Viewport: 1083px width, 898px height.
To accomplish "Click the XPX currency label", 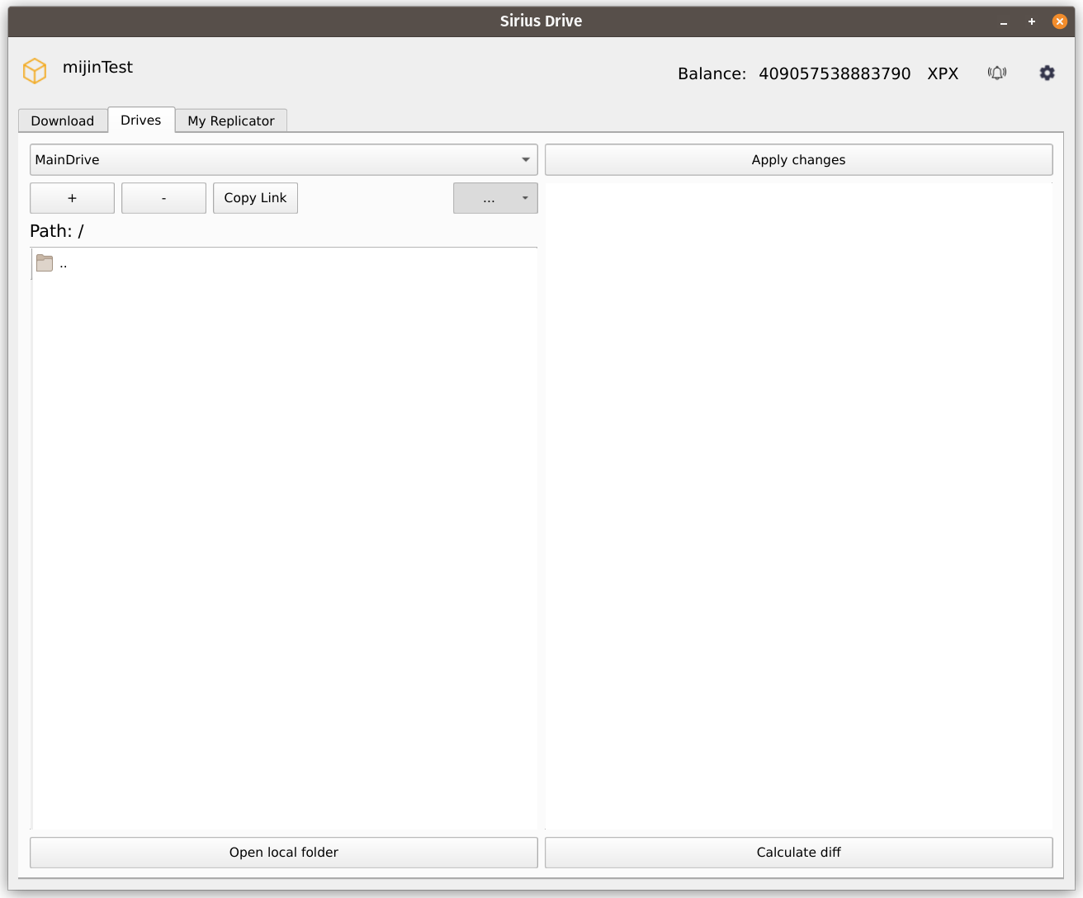I will (943, 73).
